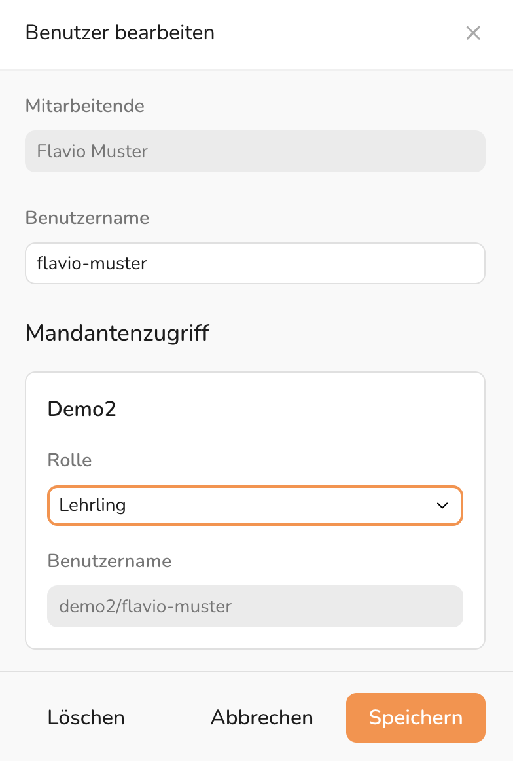513x761 pixels.
Task: Open the Rolle dropdown showing Lehrling
Action: coord(255,506)
